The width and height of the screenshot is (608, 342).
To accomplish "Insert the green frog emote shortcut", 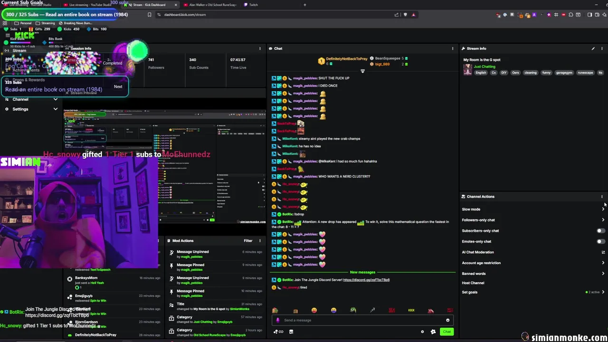I will coord(353,310).
